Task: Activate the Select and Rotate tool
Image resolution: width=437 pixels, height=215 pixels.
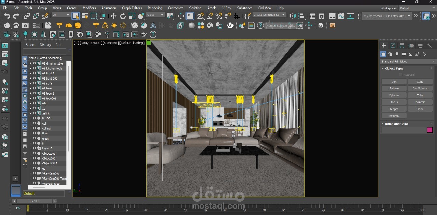Action: click(123, 16)
